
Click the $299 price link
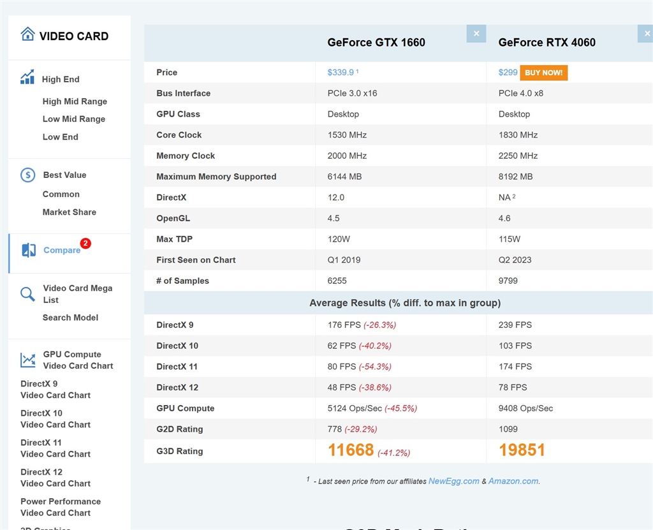[508, 72]
